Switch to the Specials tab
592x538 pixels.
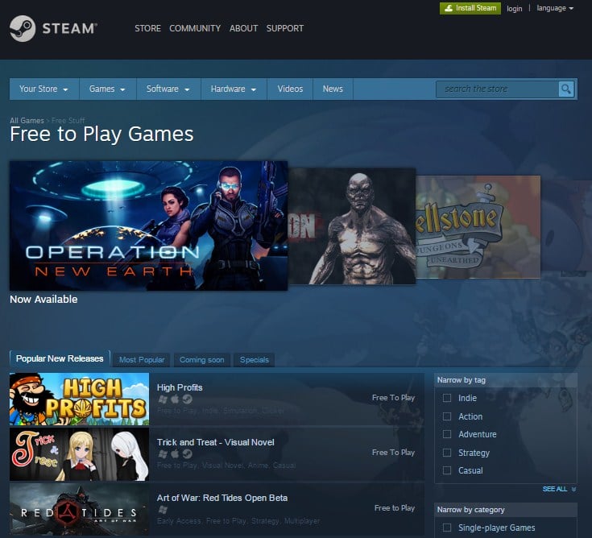click(254, 360)
